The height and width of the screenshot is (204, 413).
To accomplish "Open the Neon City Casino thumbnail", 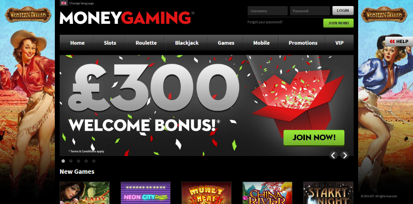I will (146, 193).
